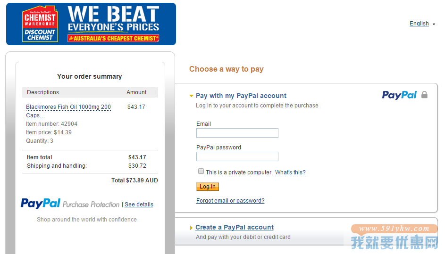The width and height of the screenshot is (445, 254).
Task: Focus the PayPal password field
Action: tap(237, 156)
